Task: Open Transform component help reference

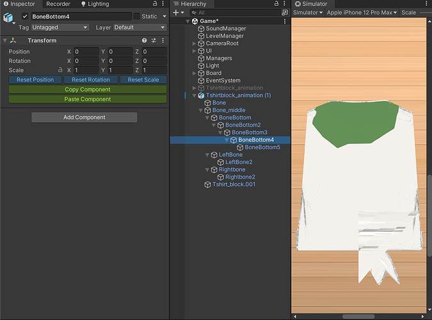Action: [x=145, y=40]
